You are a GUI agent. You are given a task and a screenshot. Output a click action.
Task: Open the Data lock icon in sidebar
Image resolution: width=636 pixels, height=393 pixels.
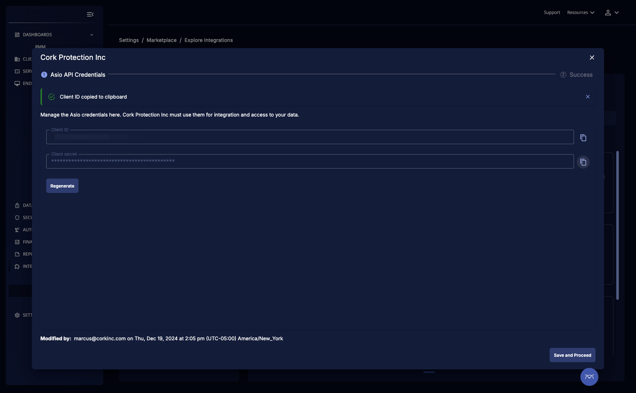[x=17, y=205]
